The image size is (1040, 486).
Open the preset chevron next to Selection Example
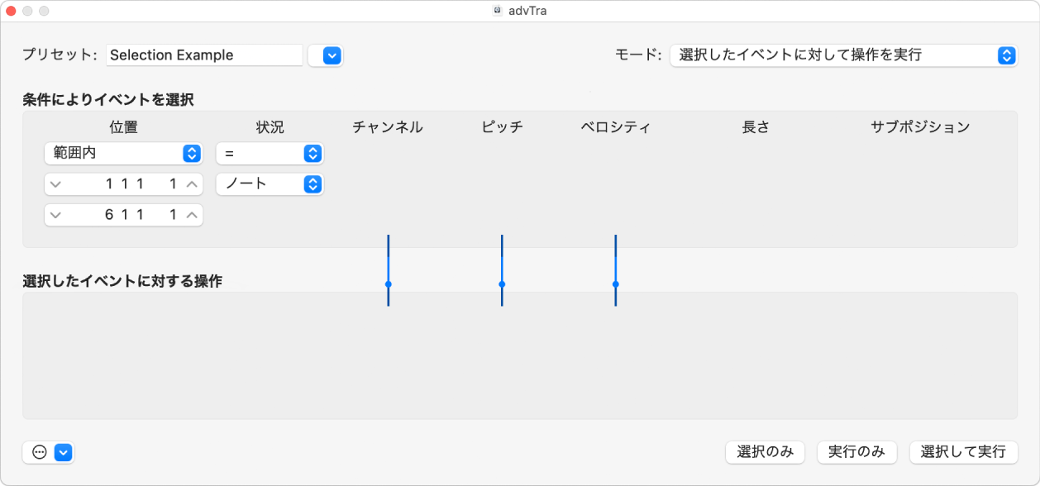click(326, 55)
